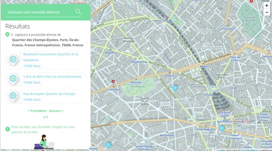Click the Villiers metro station label
Screen dimensions: 272x151
169,76
